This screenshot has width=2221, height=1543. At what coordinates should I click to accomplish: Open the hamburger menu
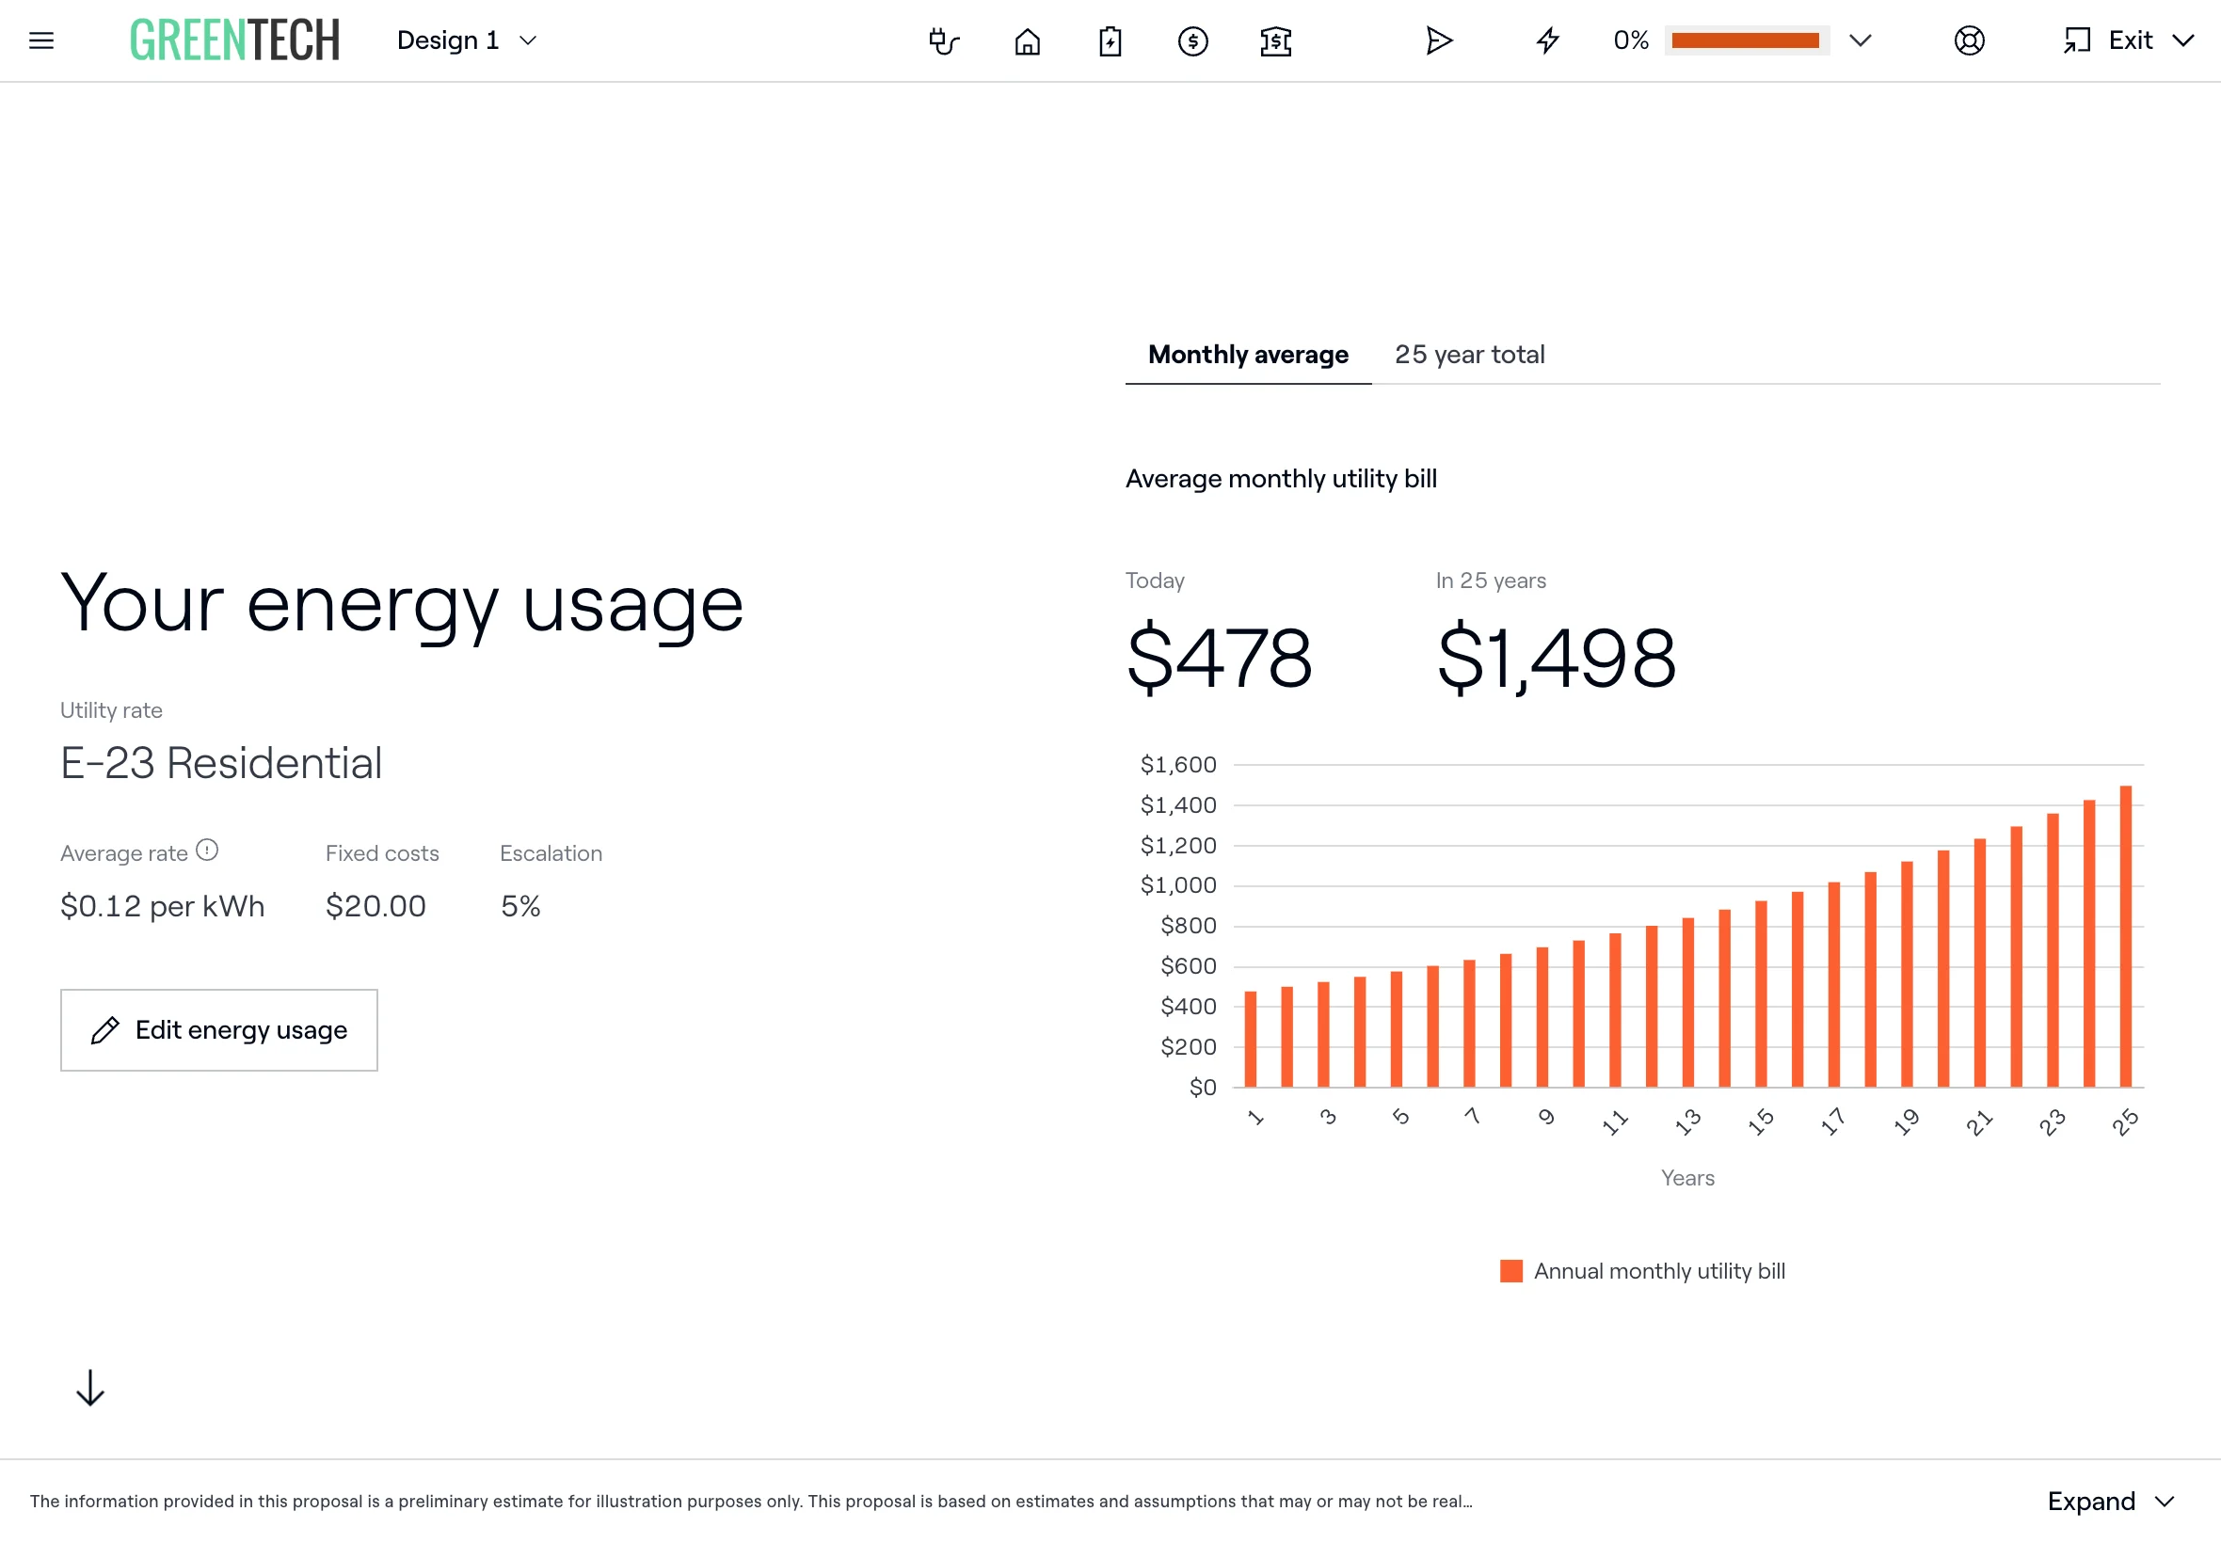tap(40, 40)
